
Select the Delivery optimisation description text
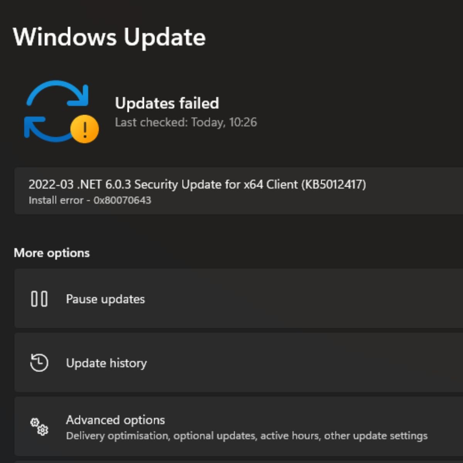(247, 436)
